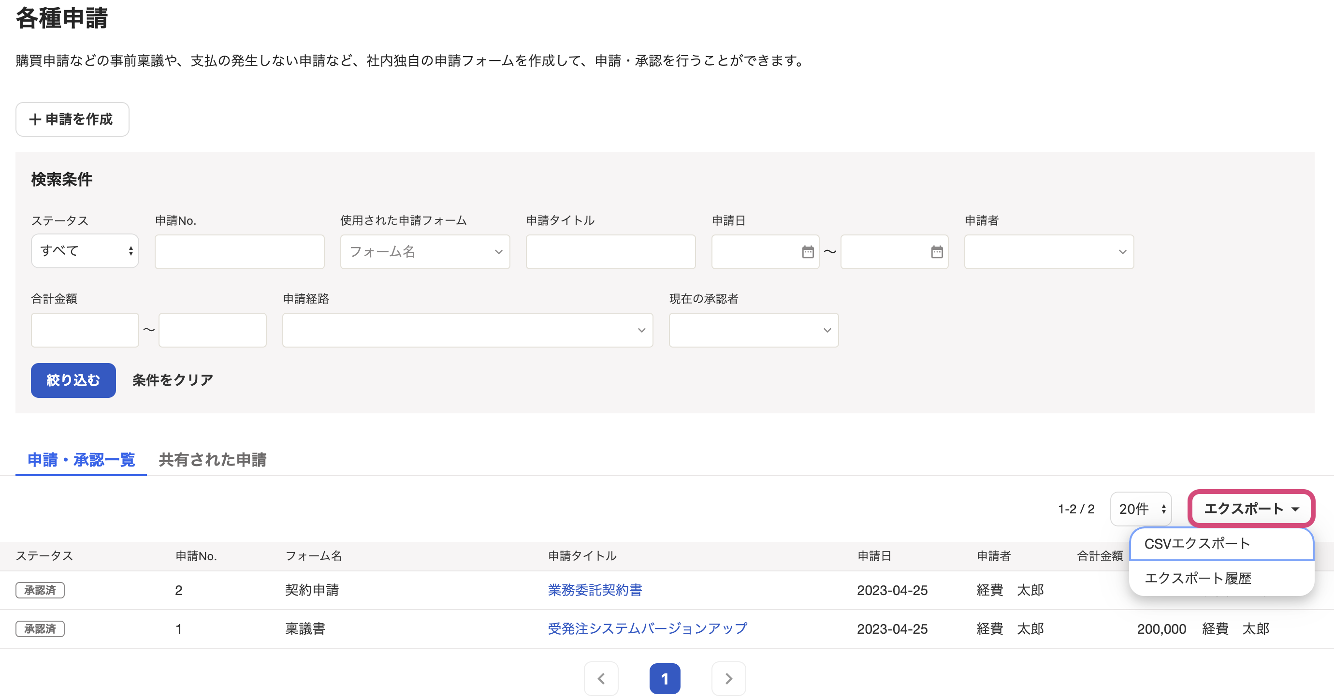The image size is (1334, 699).
Task: Click 条件をクリア to reset filters
Action: 173,380
